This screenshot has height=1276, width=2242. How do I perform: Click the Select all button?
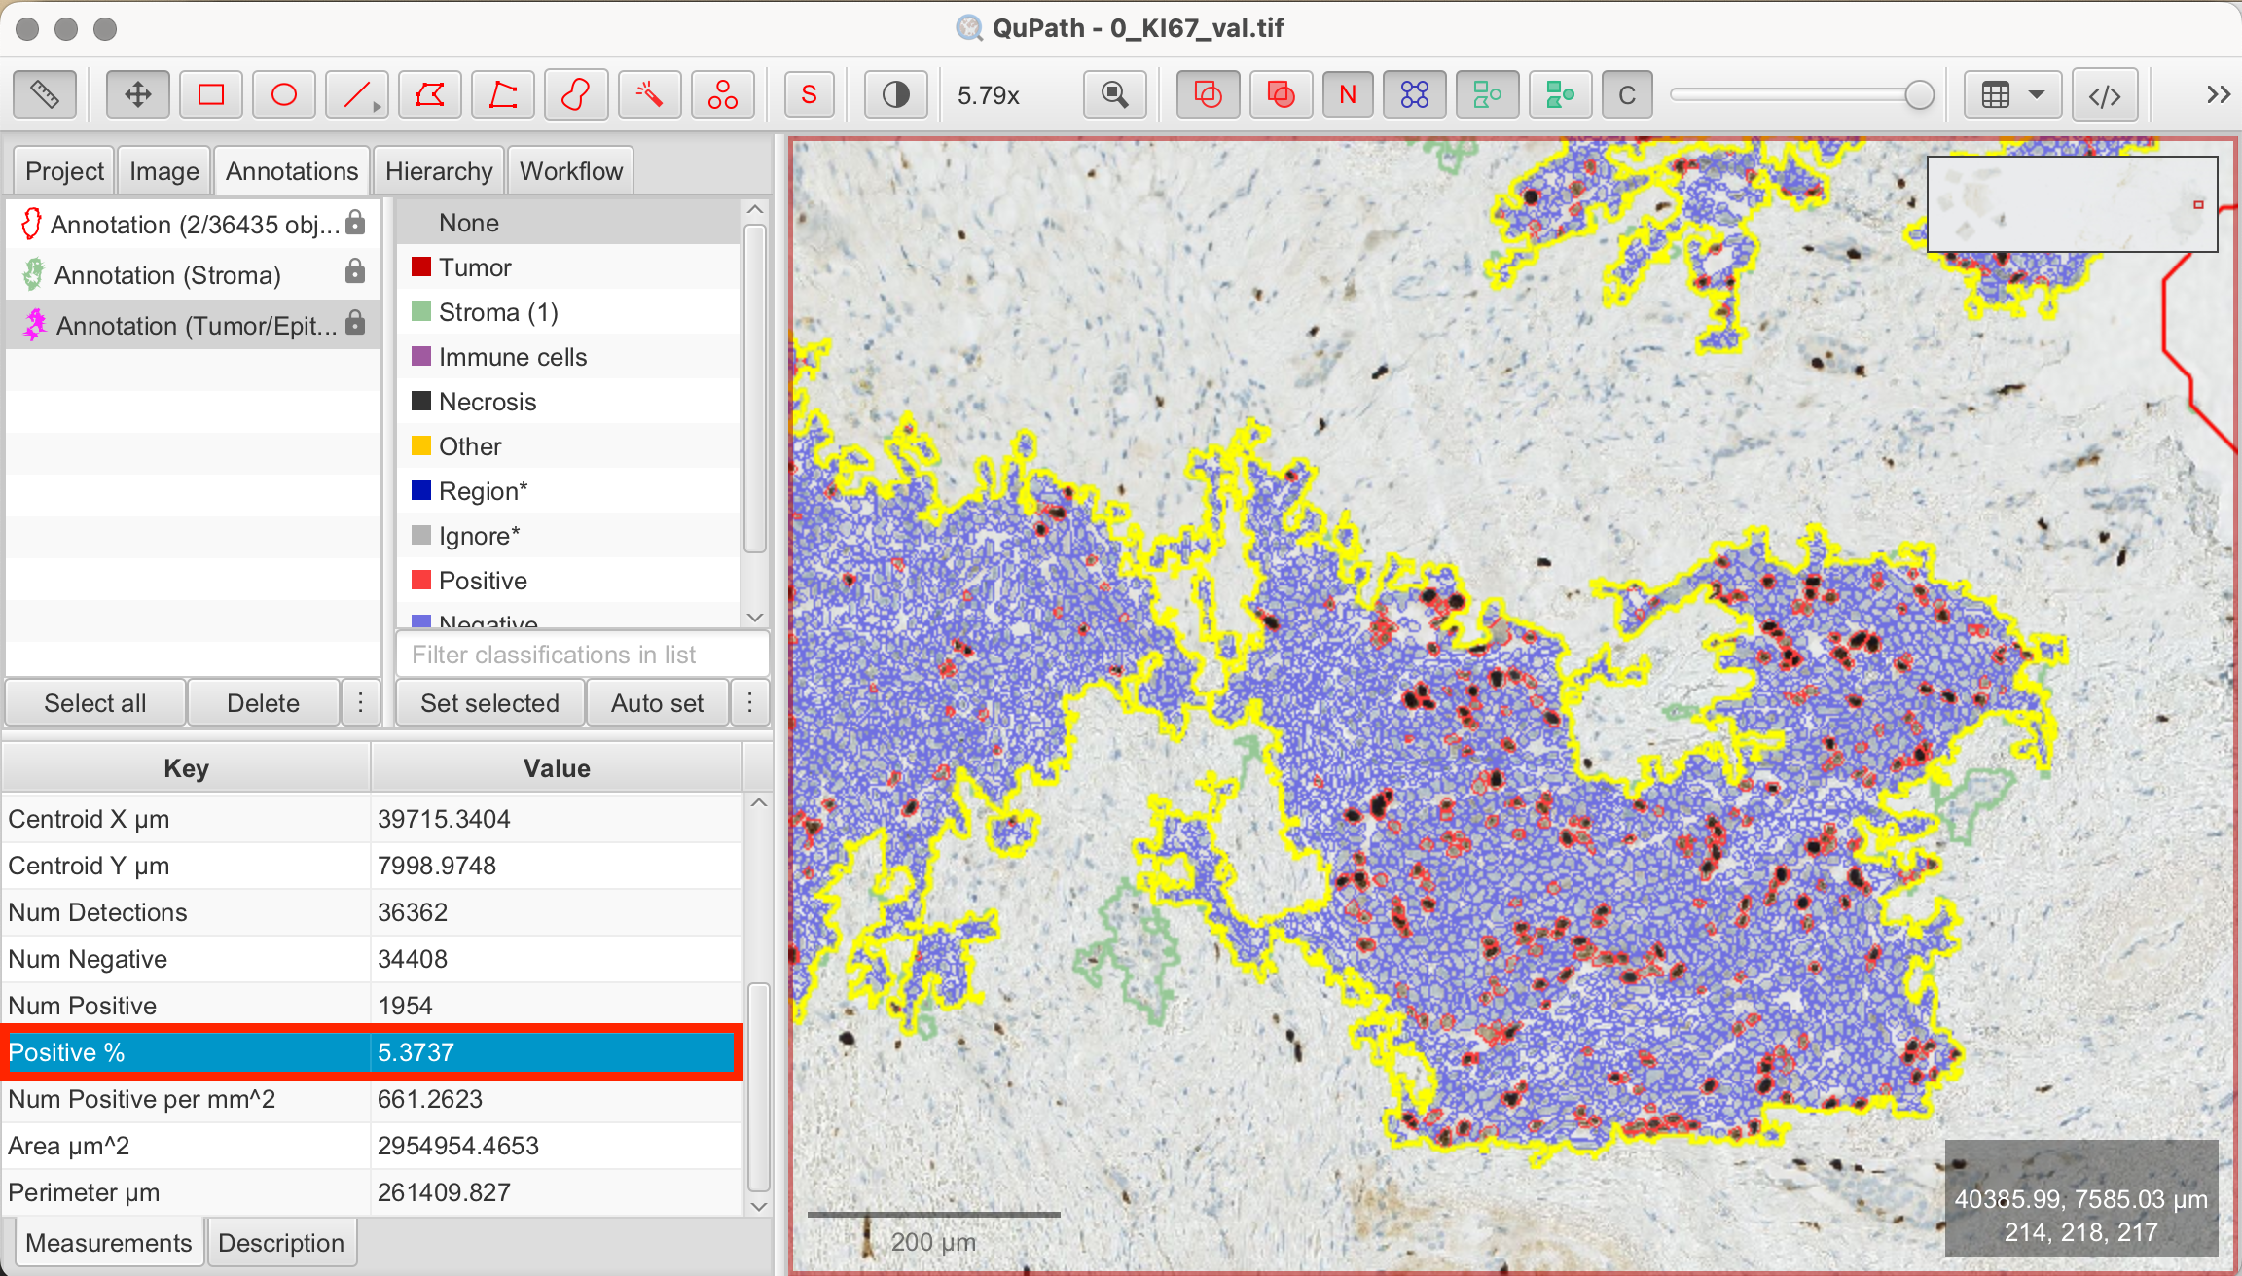[94, 702]
